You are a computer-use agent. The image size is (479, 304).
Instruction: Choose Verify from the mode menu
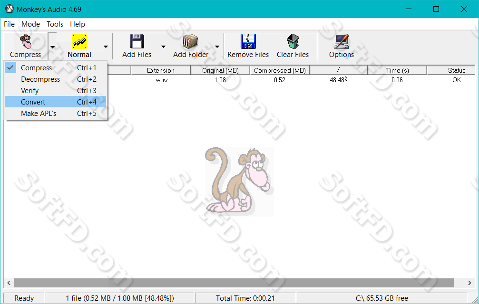tap(55, 91)
